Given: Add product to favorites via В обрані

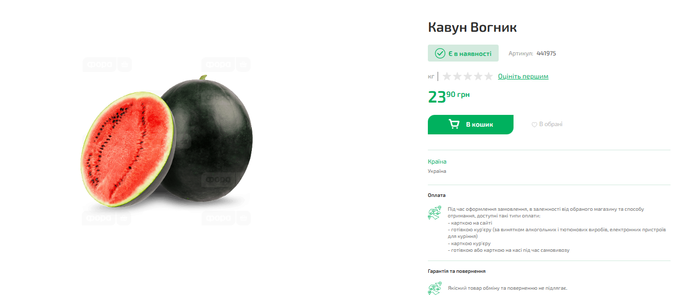Looking at the screenshot, I should pos(547,124).
